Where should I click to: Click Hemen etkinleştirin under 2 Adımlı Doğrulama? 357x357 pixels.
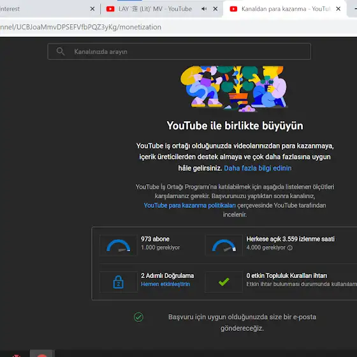click(165, 284)
